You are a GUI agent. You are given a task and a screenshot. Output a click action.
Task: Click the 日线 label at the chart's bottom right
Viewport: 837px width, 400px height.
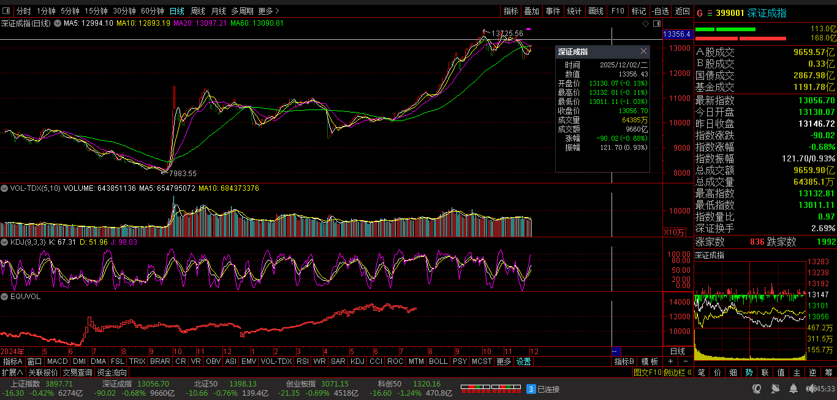(678, 351)
